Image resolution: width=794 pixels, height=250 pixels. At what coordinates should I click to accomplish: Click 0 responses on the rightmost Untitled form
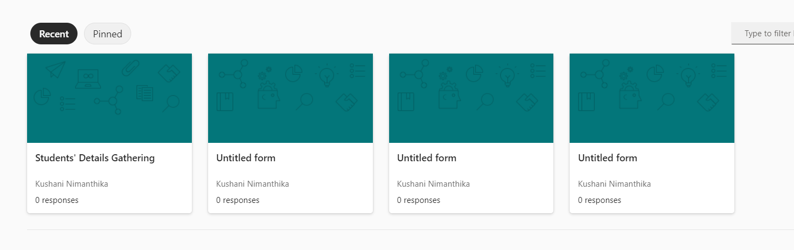[599, 200]
